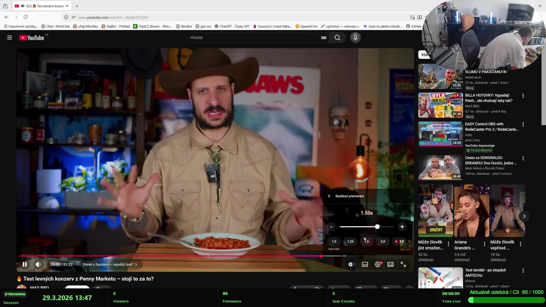Viewport: 546px width, 307px height.
Task: Open the browser downloads icon
Action: pos(420,17)
